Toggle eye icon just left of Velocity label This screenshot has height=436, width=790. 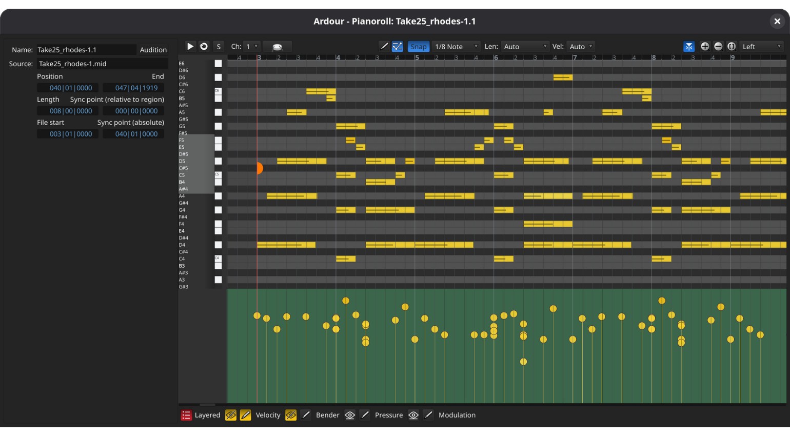tap(231, 415)
